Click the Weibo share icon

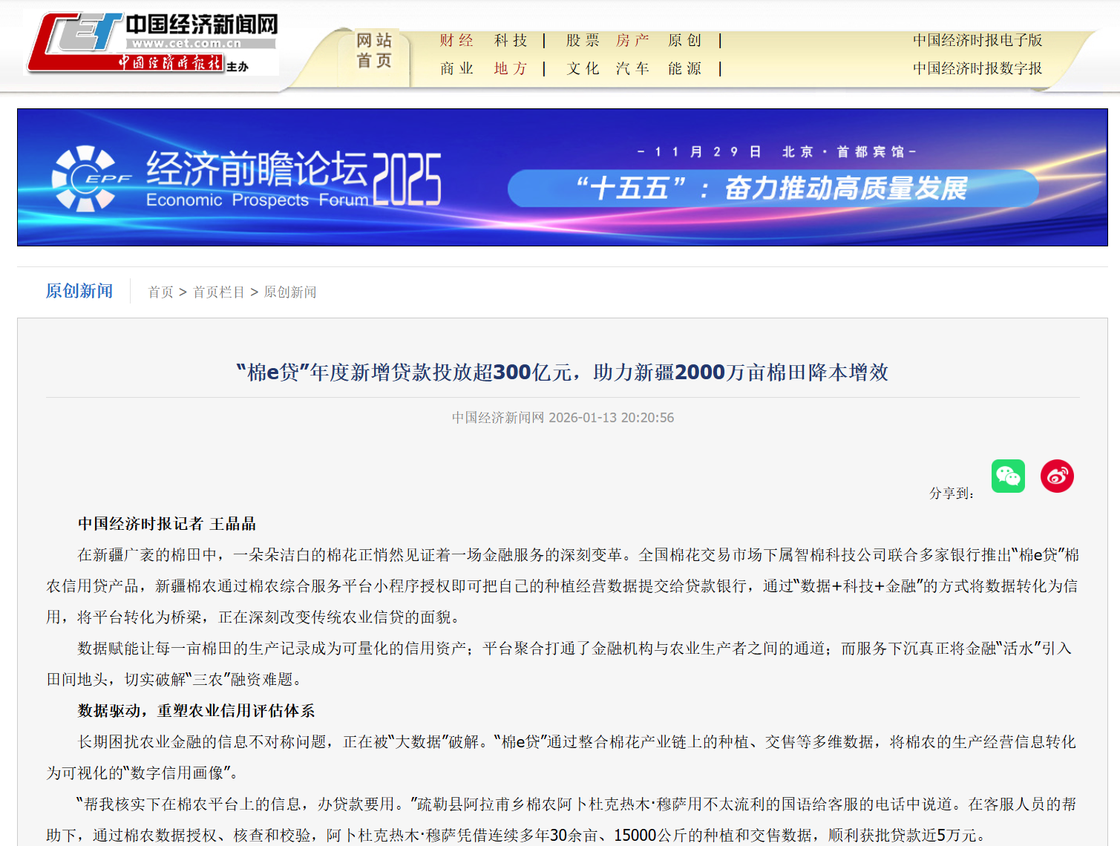1057,476
